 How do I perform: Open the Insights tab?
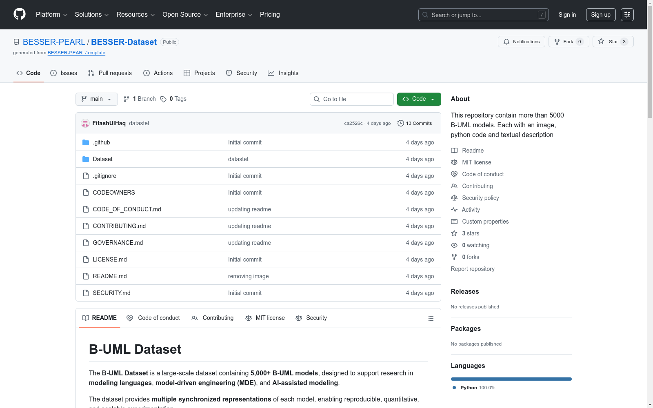pos(283,73)
